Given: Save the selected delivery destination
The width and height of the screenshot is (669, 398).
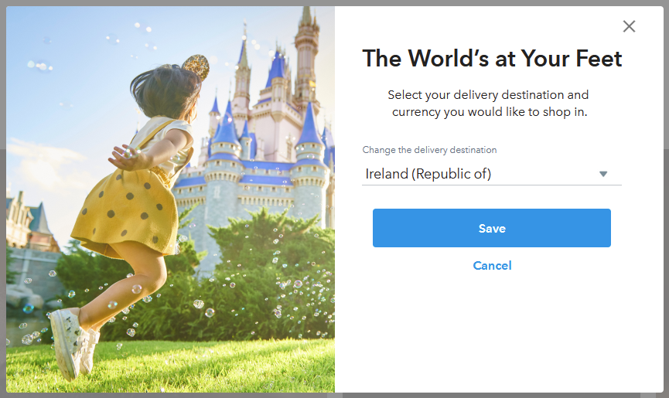Looking at the screenshot, I should (x=492, y=228).
